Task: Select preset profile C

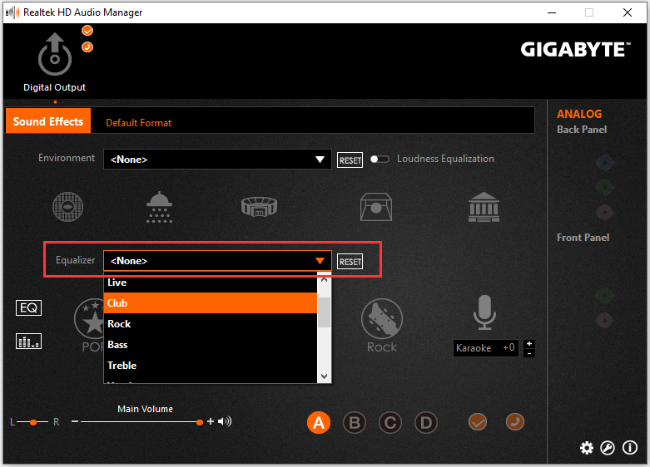Action: pos(390,423)
